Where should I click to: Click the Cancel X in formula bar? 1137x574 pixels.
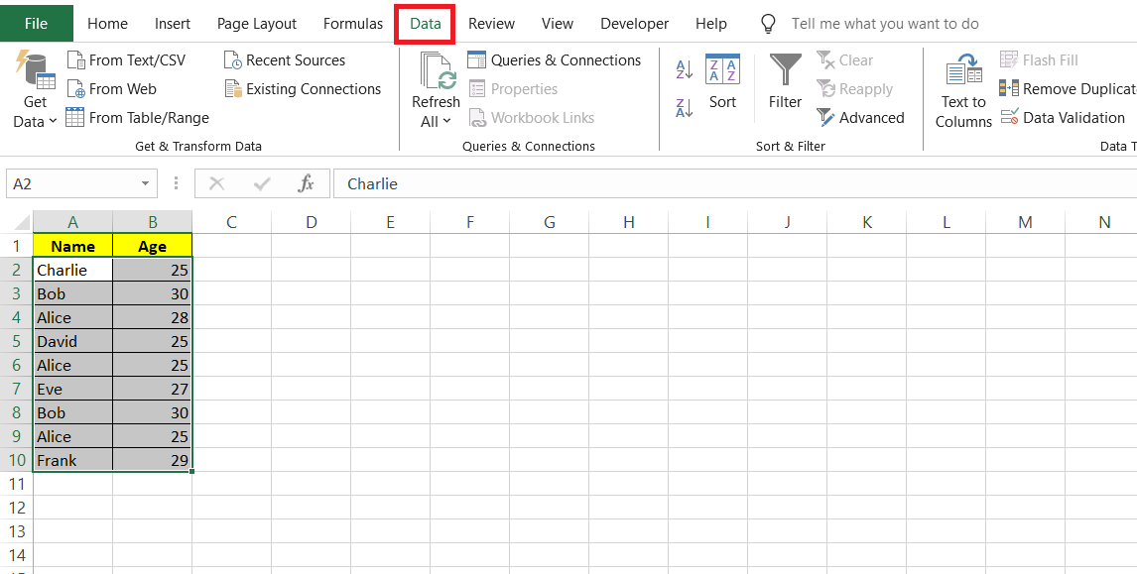point(216,183)
